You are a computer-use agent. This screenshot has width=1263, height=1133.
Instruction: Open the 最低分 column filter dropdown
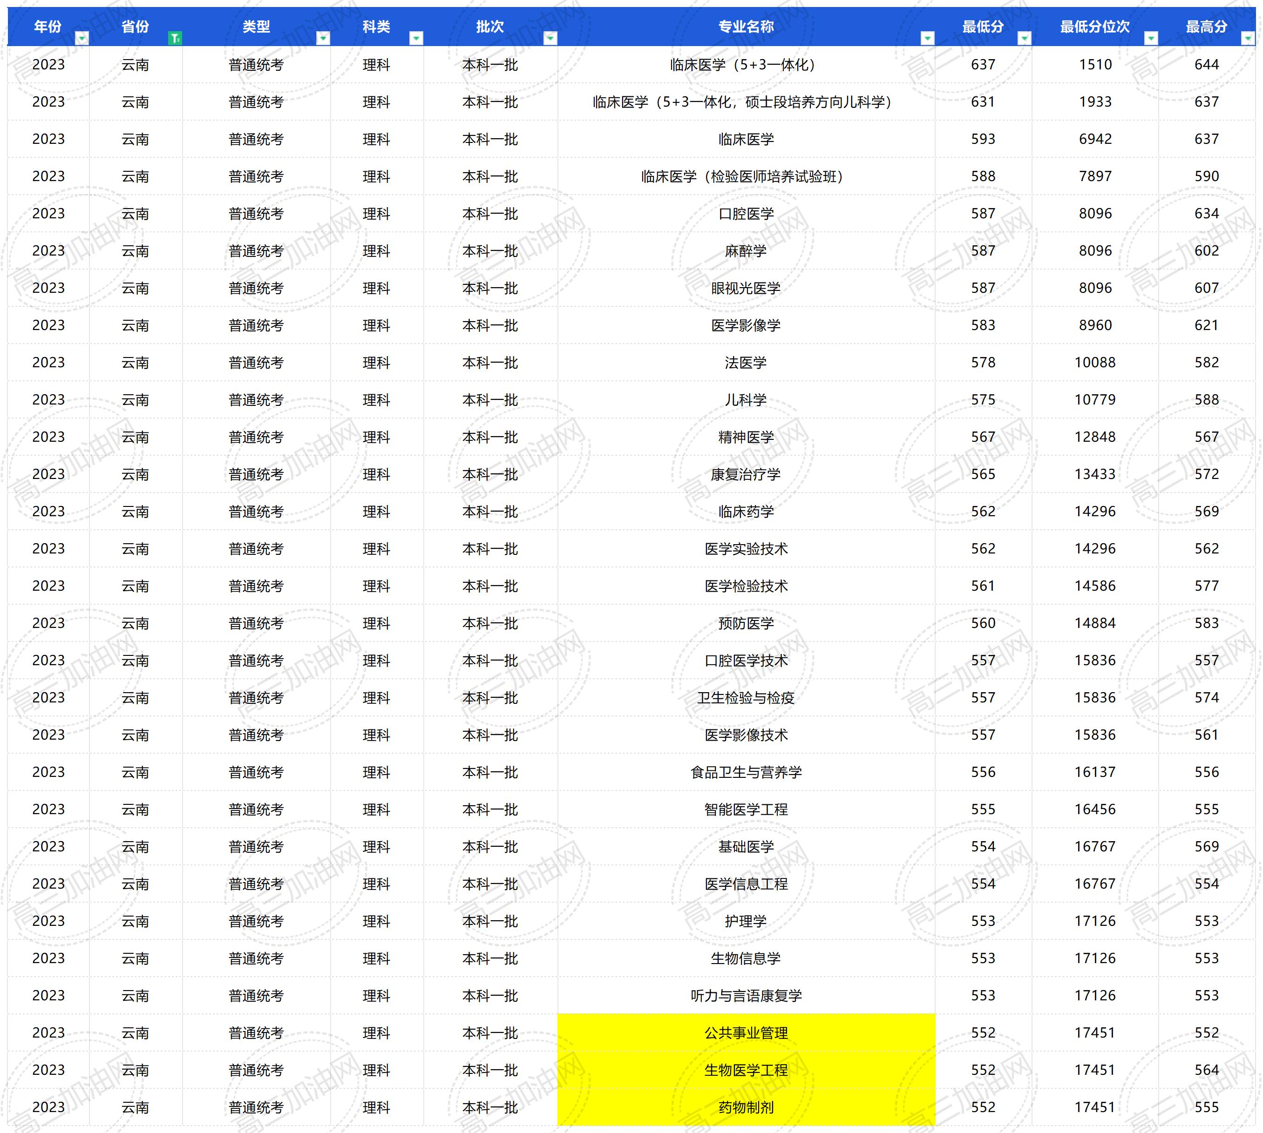(x=1024, y=39)
